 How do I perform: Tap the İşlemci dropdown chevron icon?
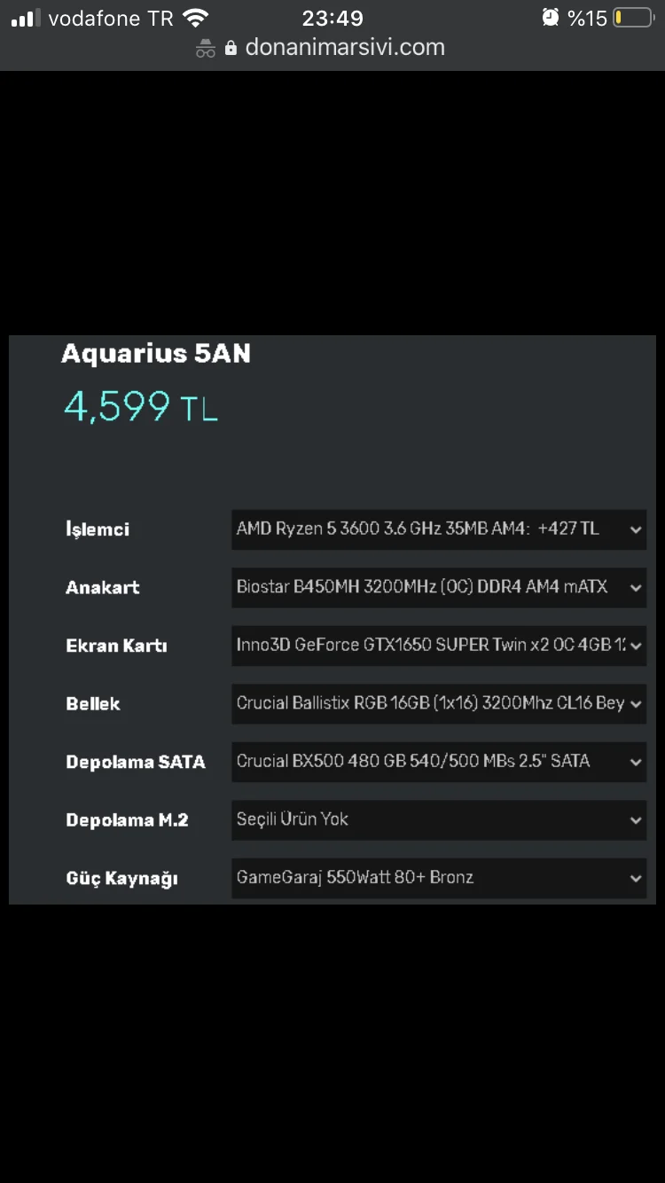click(x=635, y=530)
